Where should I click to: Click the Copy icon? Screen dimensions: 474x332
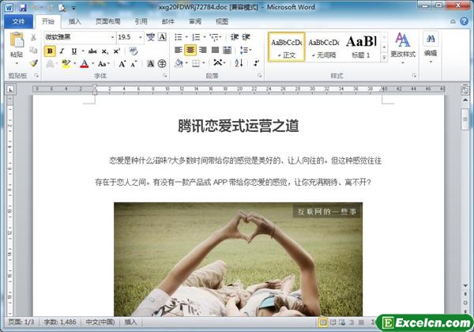33,50
